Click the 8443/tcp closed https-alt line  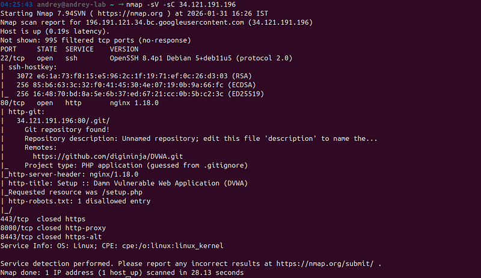[51, 236]
